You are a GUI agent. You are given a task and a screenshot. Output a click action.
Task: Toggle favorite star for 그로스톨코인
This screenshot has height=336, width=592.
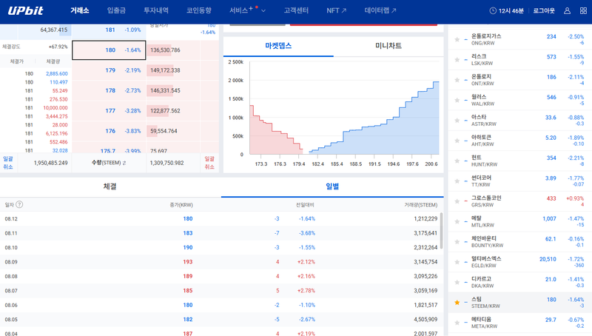457,201
